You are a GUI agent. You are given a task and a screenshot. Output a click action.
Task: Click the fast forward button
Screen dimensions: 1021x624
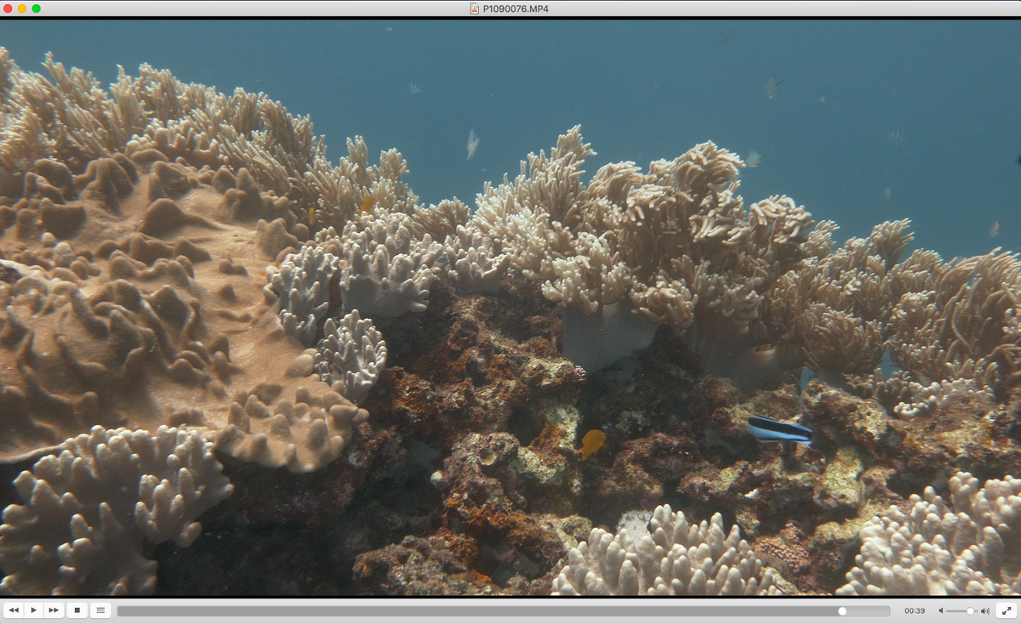pos(54,610)
